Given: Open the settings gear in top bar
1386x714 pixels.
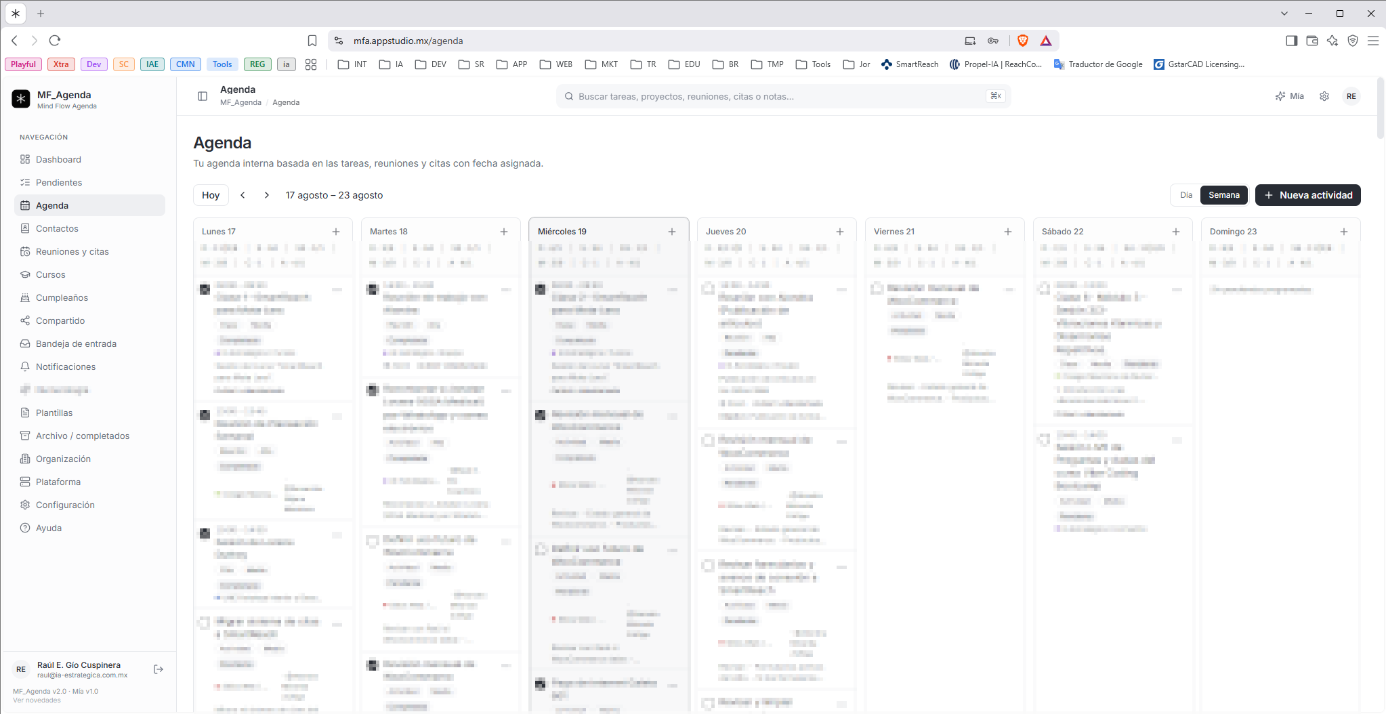Looking at the screenshot, I should [1324, 96].
